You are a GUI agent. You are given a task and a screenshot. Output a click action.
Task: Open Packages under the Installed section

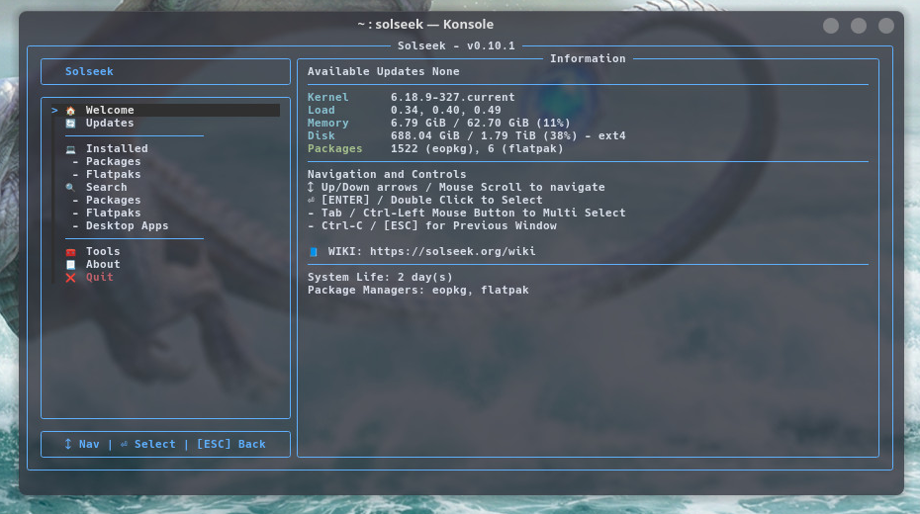click(113, 162)
